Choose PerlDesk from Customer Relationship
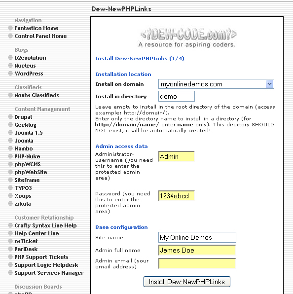The height and width of the screenshot is (294, 293). [x=26, y=249]
